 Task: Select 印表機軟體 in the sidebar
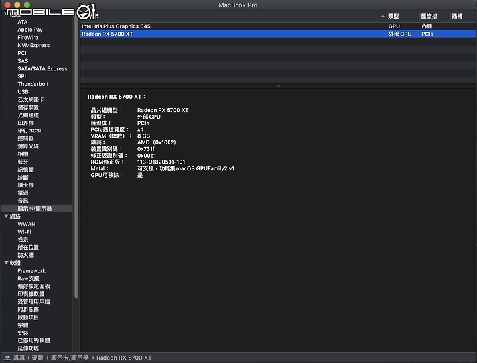(x=31, y=294)
